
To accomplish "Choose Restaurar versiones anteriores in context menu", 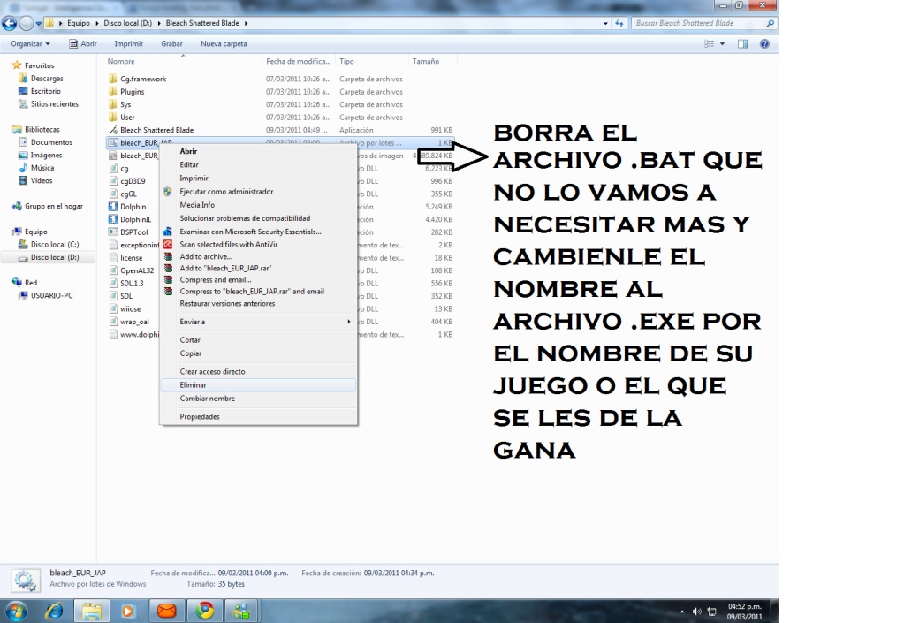I will coord(258,304).
